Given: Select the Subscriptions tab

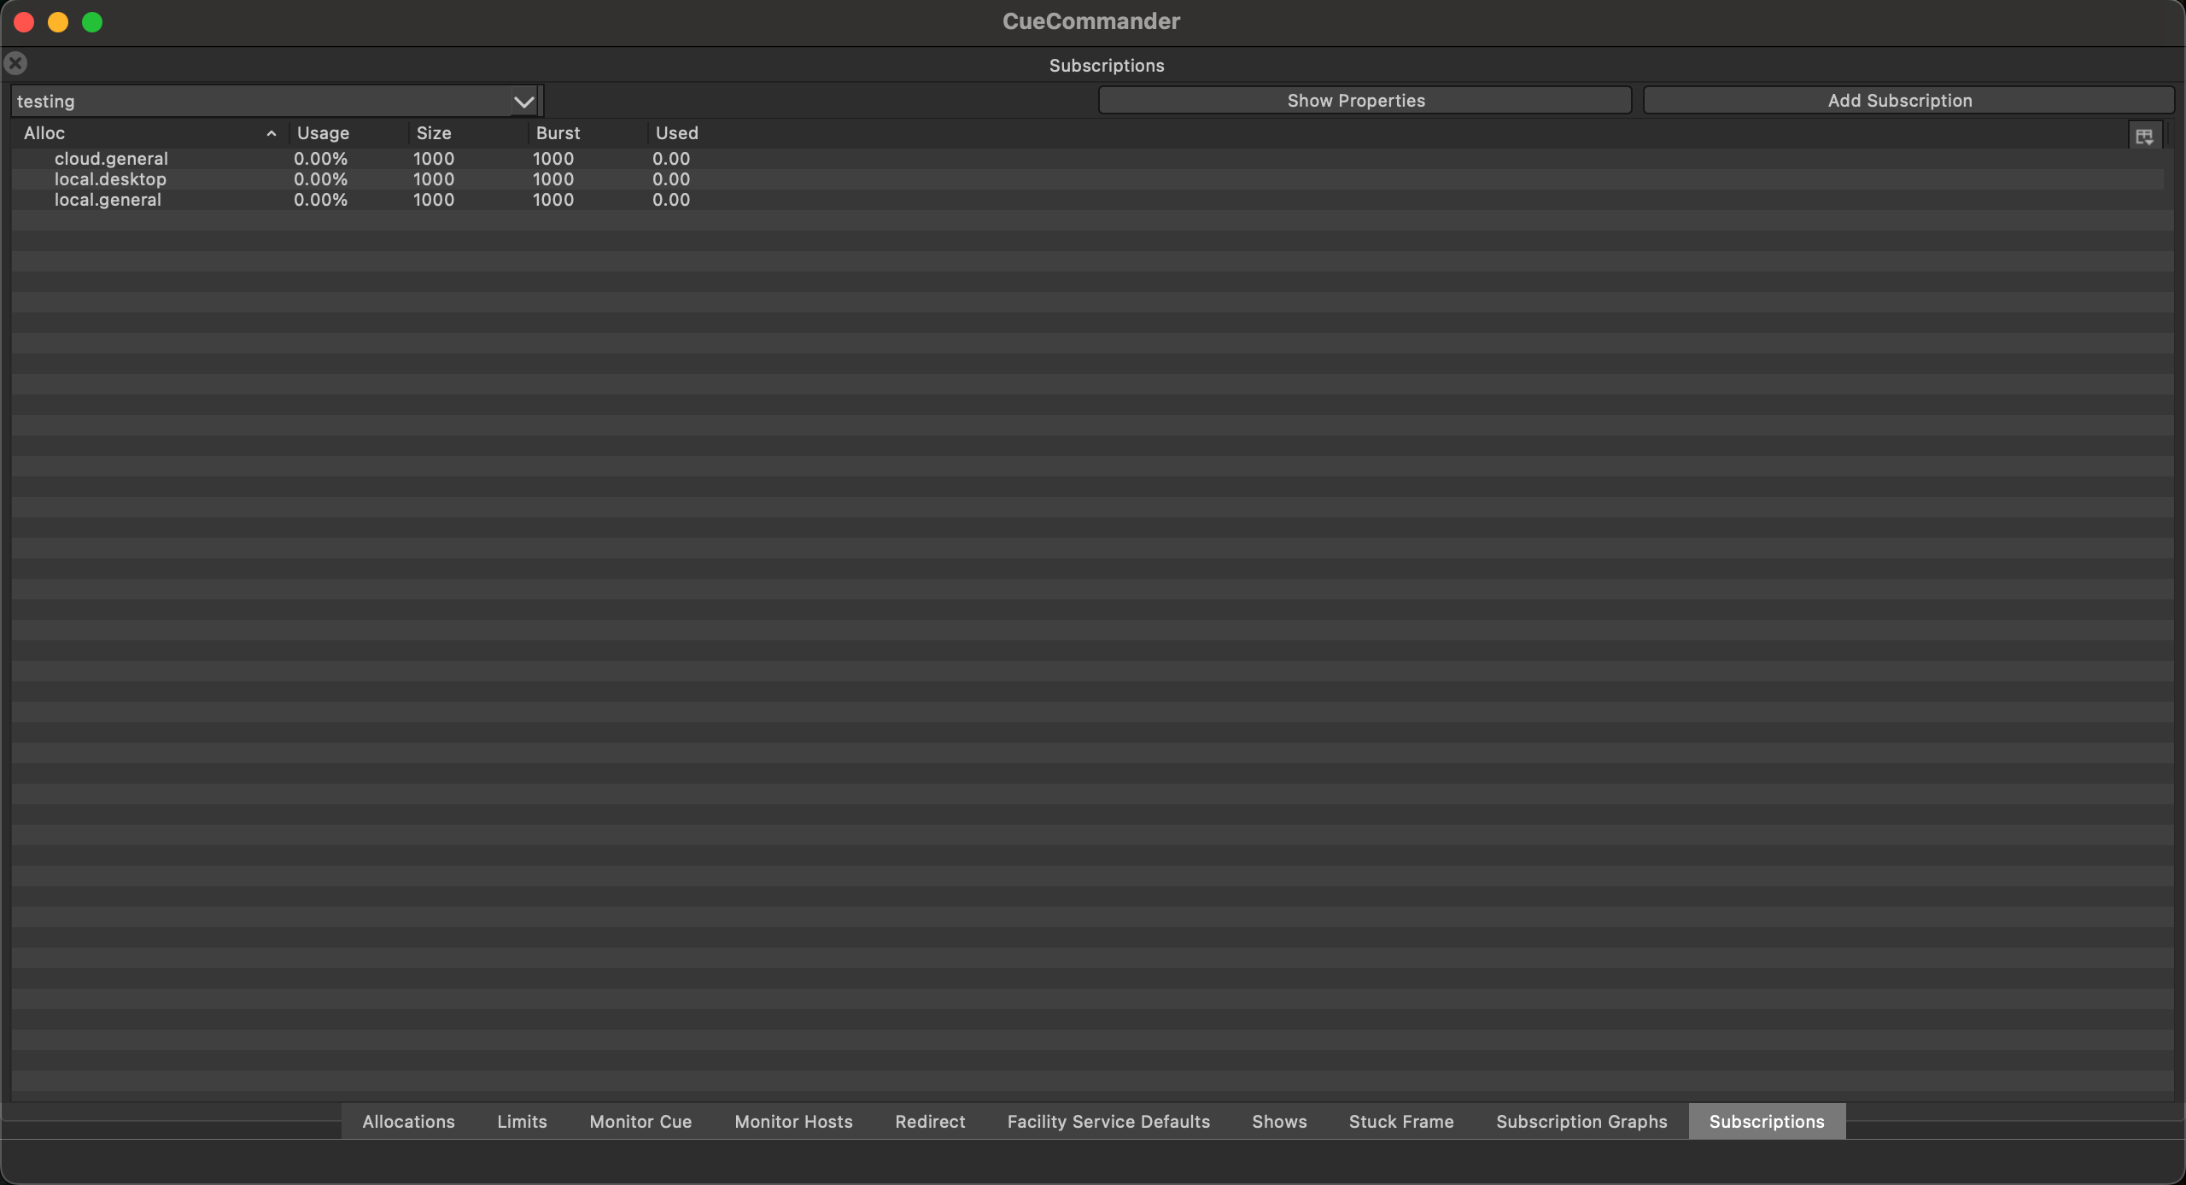Looking at the screenshot, I should pyautogui.click(x=1767, y=1121).
